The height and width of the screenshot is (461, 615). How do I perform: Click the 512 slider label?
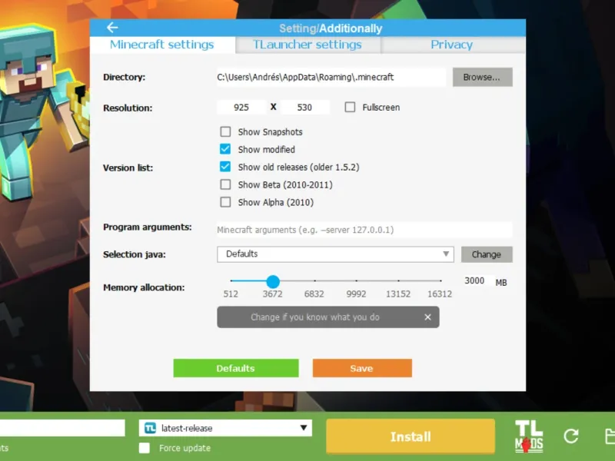point(231,294)
